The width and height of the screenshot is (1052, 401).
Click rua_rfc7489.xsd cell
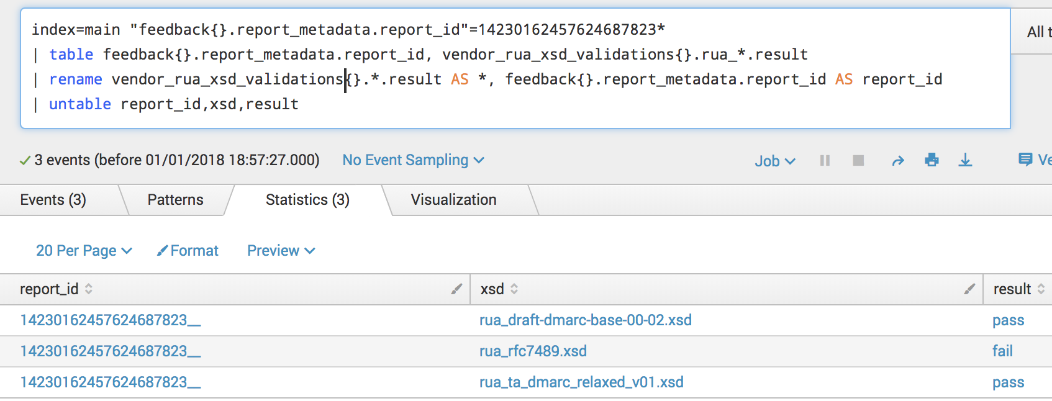pyautogui.click(x=533, y=351)
